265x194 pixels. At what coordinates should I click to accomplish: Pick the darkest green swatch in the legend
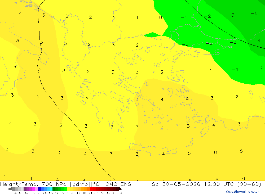click(x=54, y=189)
